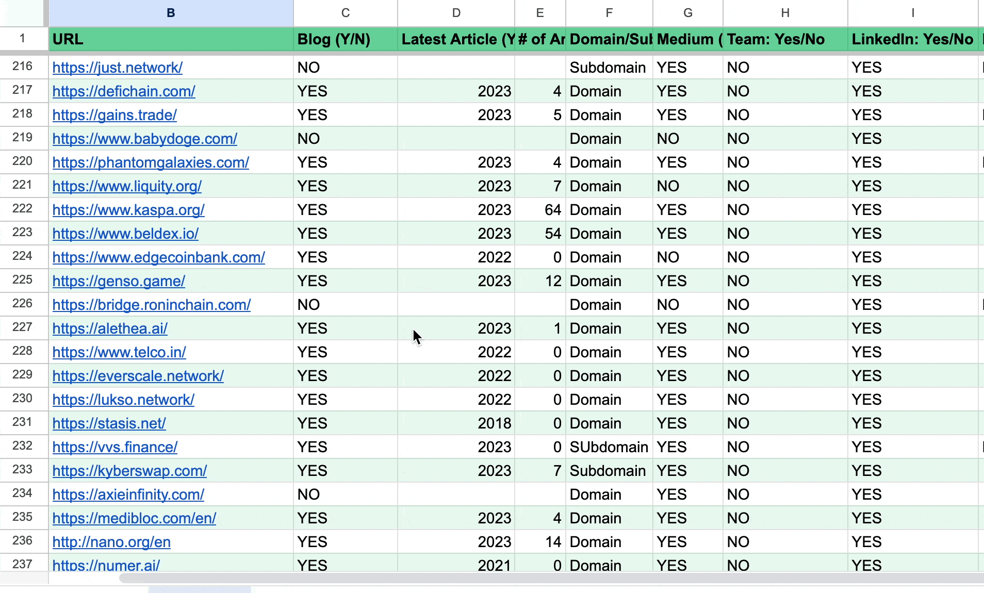984x593 pixels.
Task: Open the https://just.network/ link
Action: (x=117, y=68)
